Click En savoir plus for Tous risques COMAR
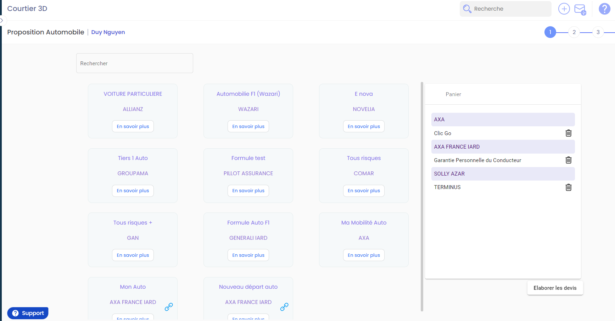Image resolution: width=615 pixels, height=321 pixels. click(364, 191)
